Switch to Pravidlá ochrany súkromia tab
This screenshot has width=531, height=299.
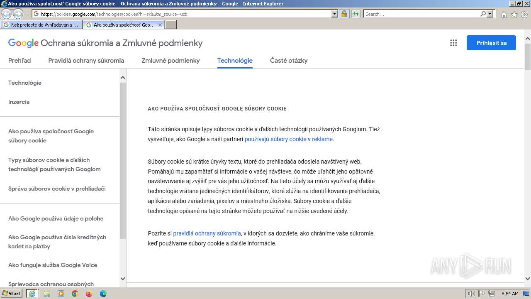coord(86,60)
